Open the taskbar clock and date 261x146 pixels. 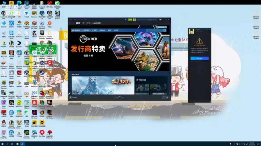pos(252,144)
